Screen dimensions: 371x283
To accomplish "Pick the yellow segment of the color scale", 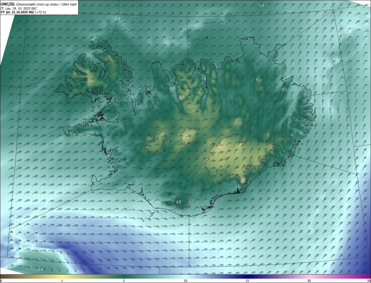I will pos(62,276).
